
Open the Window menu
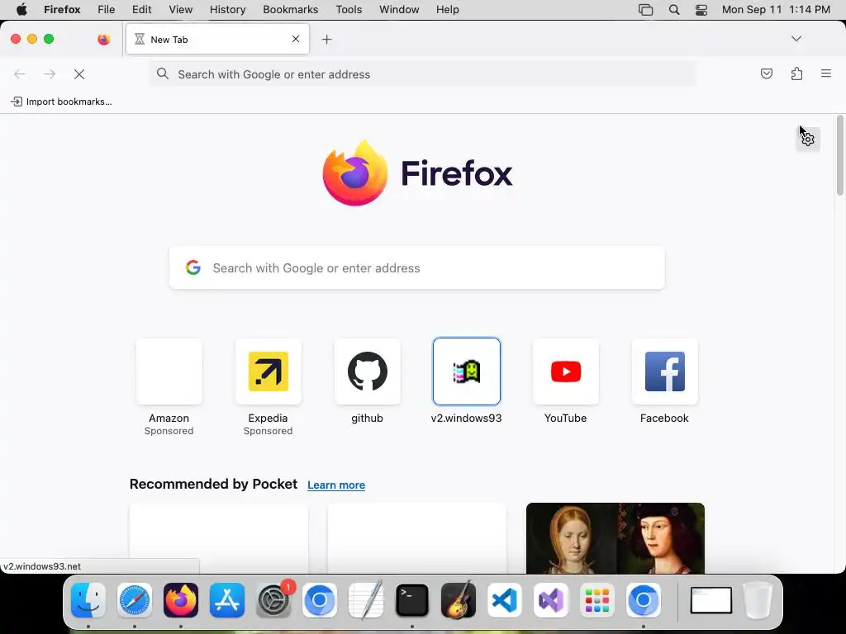click(399, 10)
